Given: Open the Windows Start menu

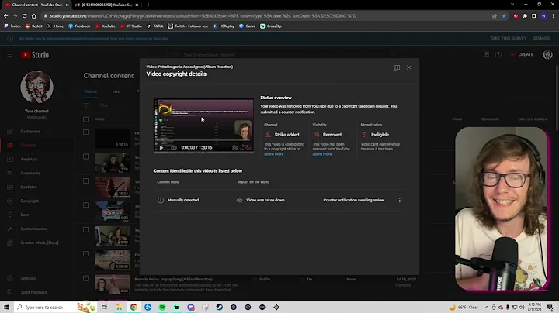Looking at the screenshot, I should coord(6,308).
